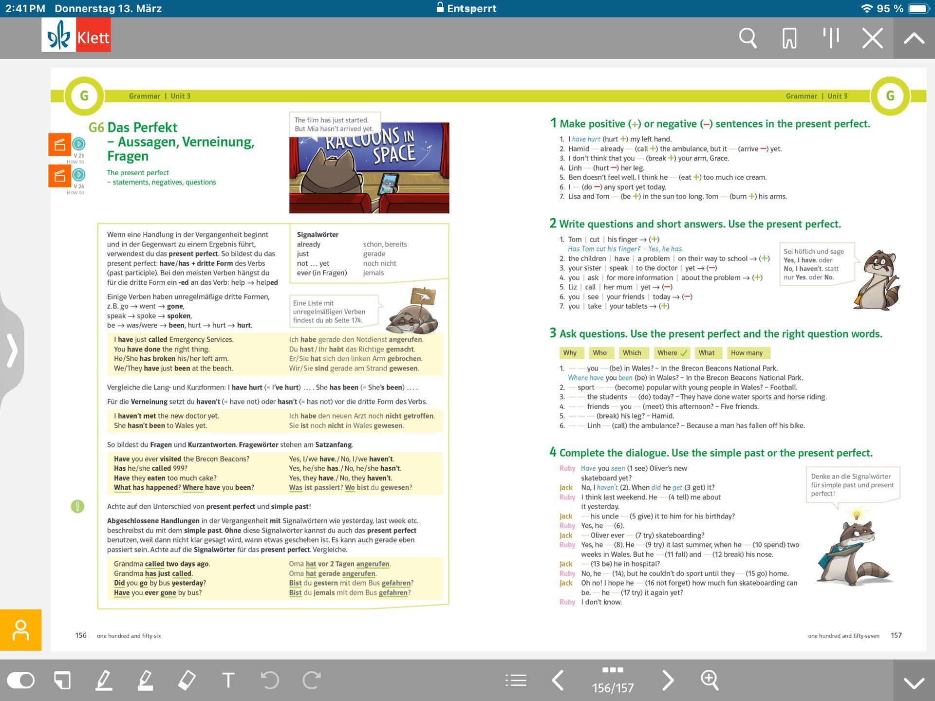The width and height of the screenshot is (935, 701).
Task: Open the search magnifier icon
Action: 748,38
